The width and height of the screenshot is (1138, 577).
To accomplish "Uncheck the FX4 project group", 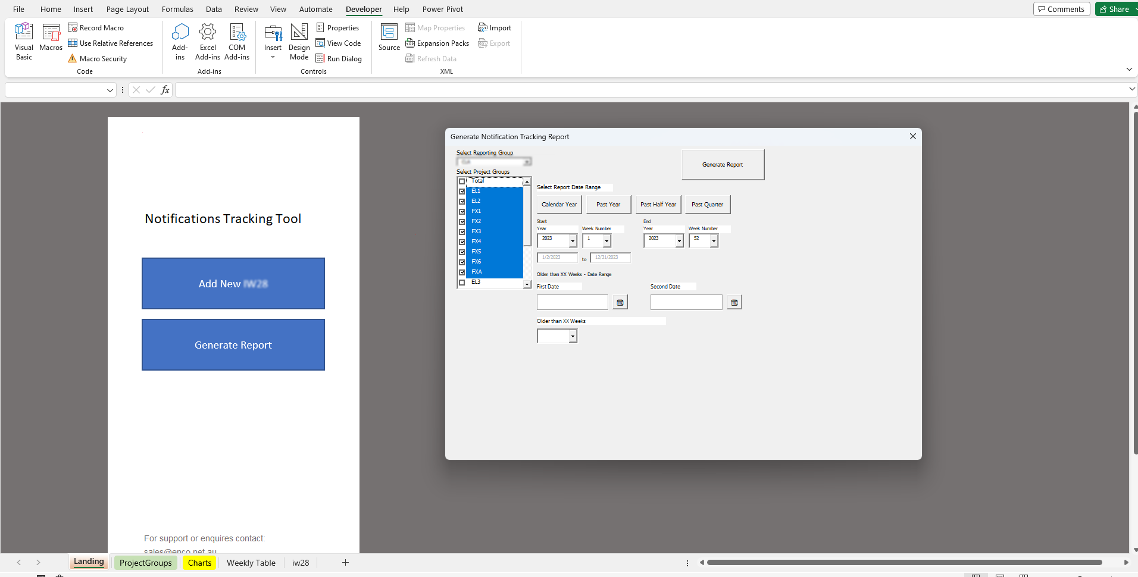I will 462,242.
